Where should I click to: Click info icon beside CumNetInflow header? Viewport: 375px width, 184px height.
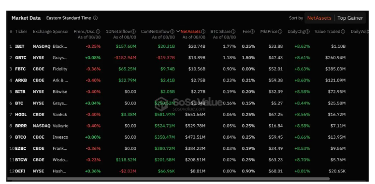tap(172, 31)
